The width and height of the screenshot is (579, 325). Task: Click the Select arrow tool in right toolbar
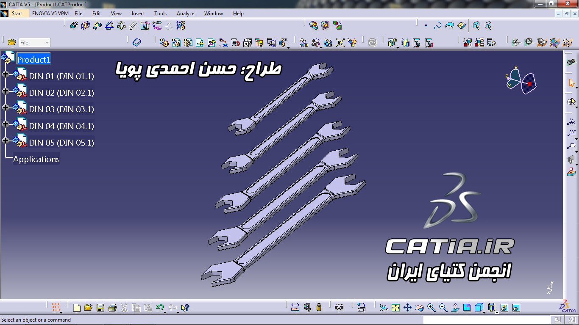571,83
